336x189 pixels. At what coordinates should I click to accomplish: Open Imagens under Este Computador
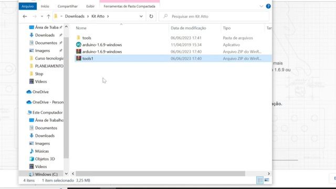point(43,143)
